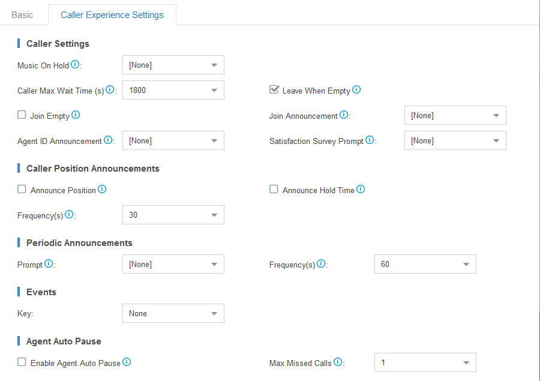Open the Music On Hold dropdown
The width and height of the screenshot is (540, 381).
coord(173,65)
